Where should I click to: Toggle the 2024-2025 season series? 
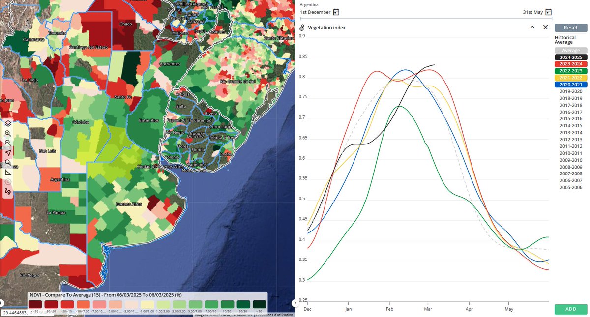click(571, 58)
